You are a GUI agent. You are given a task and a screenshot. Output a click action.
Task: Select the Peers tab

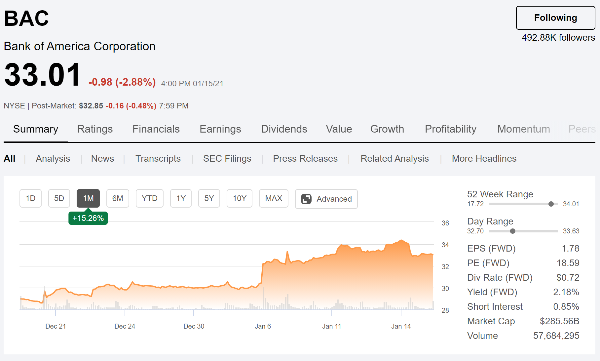(582, 129)
